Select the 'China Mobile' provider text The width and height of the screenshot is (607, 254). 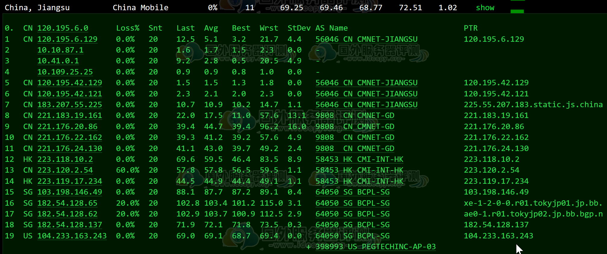click(x=140, y=8)
